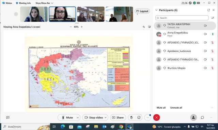The image size is (218, 130).
Task: Collapse the Participants section chevron
Action: click(x=156, y=10)
